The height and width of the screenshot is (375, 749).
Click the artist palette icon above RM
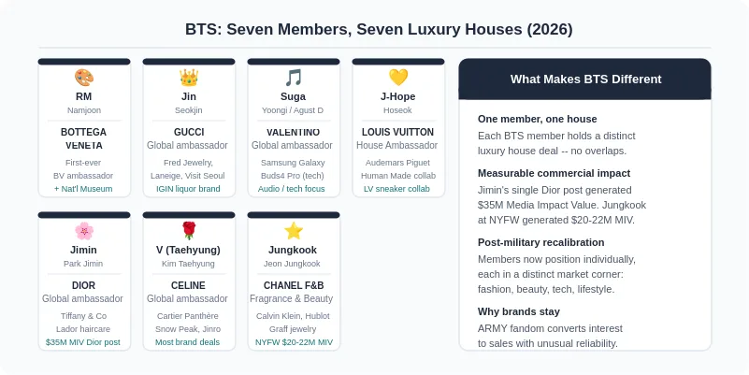click(x=83, y=78)
